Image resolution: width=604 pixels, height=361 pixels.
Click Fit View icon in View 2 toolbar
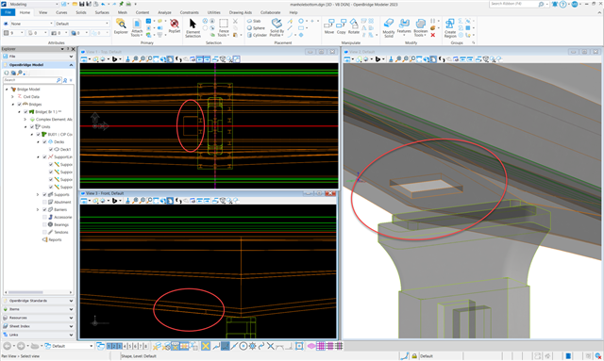[x=419, y=58]
